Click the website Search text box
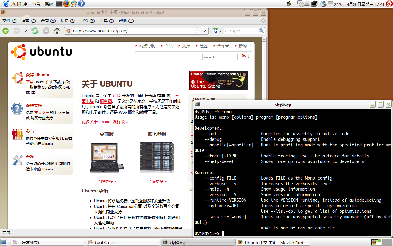 [x=220, y=57]
